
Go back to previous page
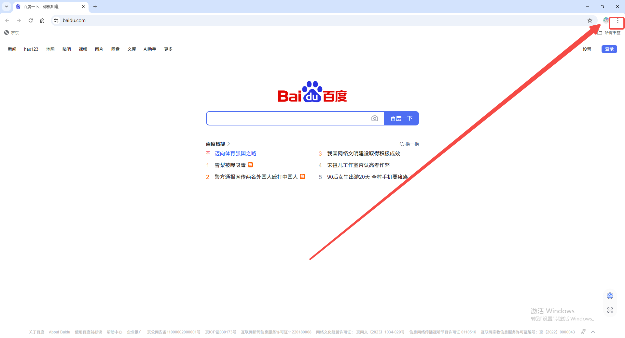tap(7, 20)
